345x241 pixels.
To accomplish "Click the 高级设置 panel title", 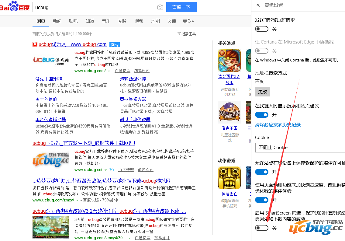I will [274, 5].
